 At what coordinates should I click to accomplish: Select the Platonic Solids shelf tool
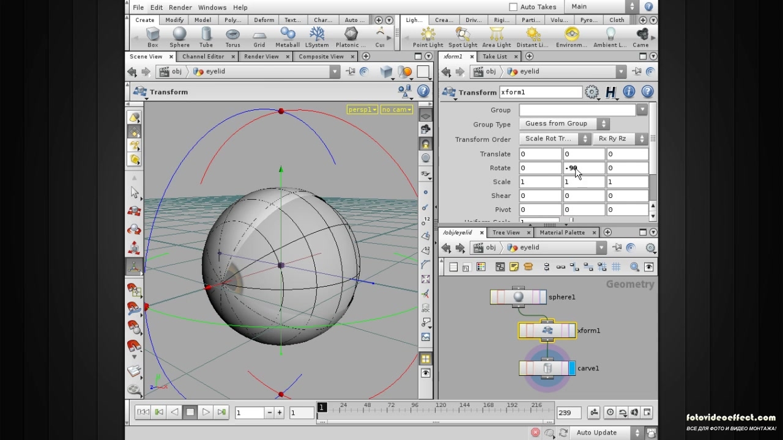351,37
